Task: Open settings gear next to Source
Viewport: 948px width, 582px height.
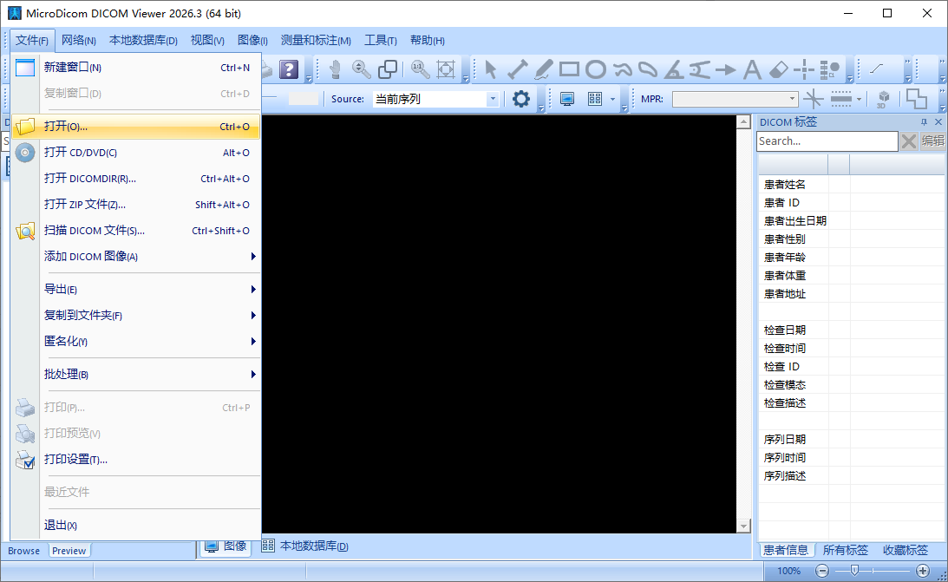Action: click(520, 99)
